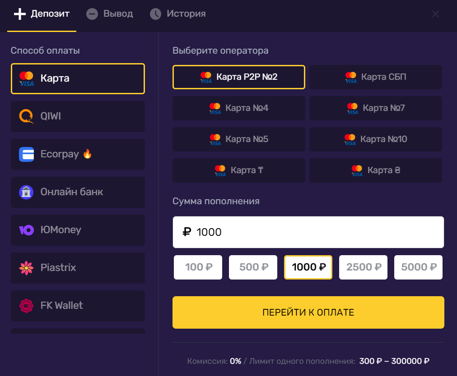Choose the Карта №10 operator

(x=375, y=139)
